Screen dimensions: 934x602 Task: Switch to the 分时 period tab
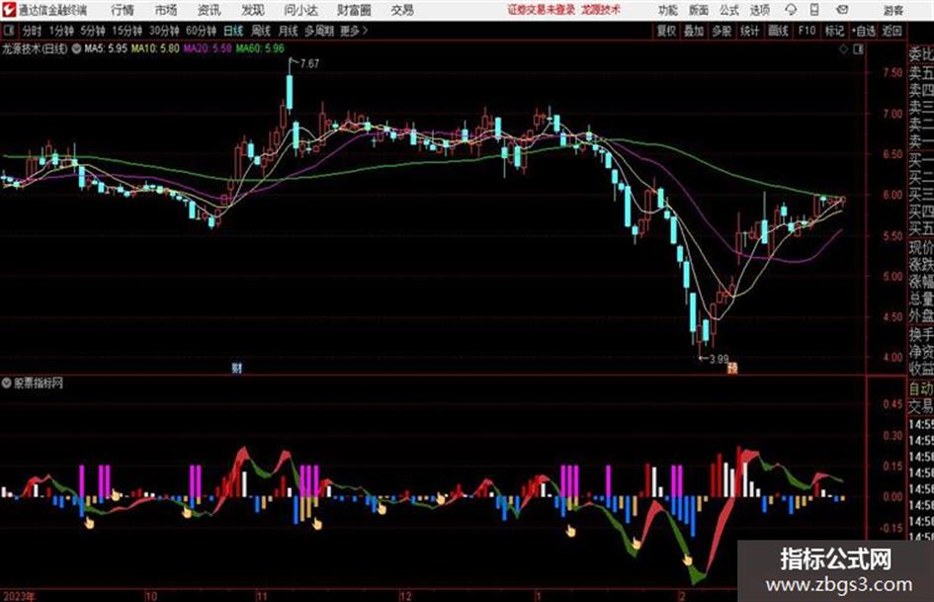[32, 31]
